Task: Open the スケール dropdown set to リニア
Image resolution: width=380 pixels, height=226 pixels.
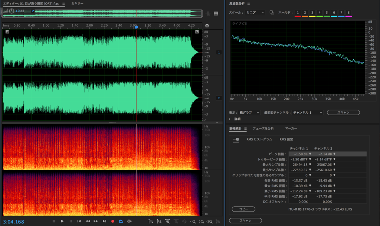Action: point(255,12)
